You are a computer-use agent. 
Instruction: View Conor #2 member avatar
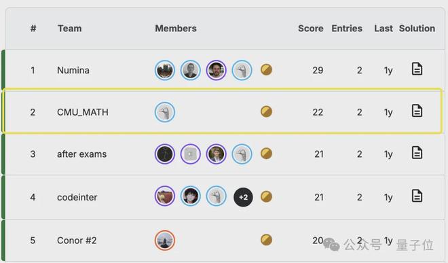(x=165, y=241)
